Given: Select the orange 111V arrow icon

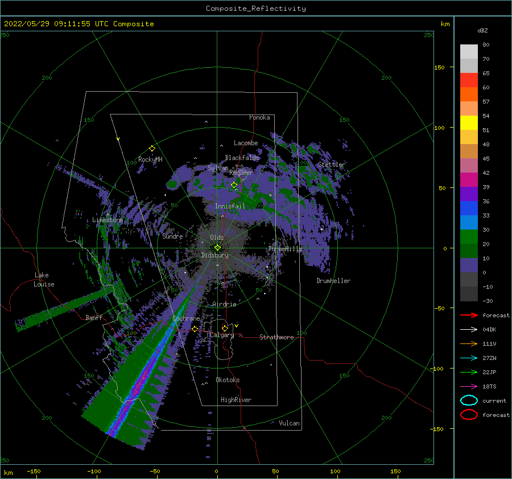Looking at the screenshot, I should pyautogui.click(x=469, y=343).
